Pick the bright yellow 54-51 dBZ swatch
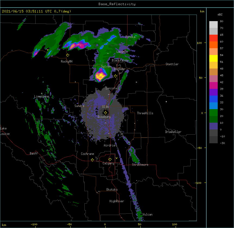Screen dimensions: 234x228 tap(213, 58)
